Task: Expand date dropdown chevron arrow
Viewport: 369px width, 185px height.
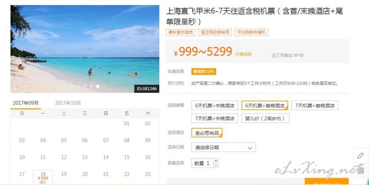Action: tap(250, 148)
